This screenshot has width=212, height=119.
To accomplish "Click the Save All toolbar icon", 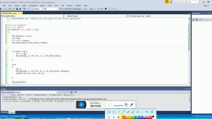I will [20, 9].
